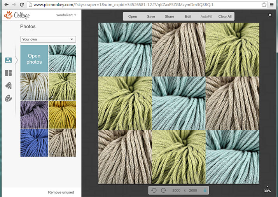Click the collage height field showing 2000
The width and height of the screenshot is (278, 197).
tap(193, 190)
